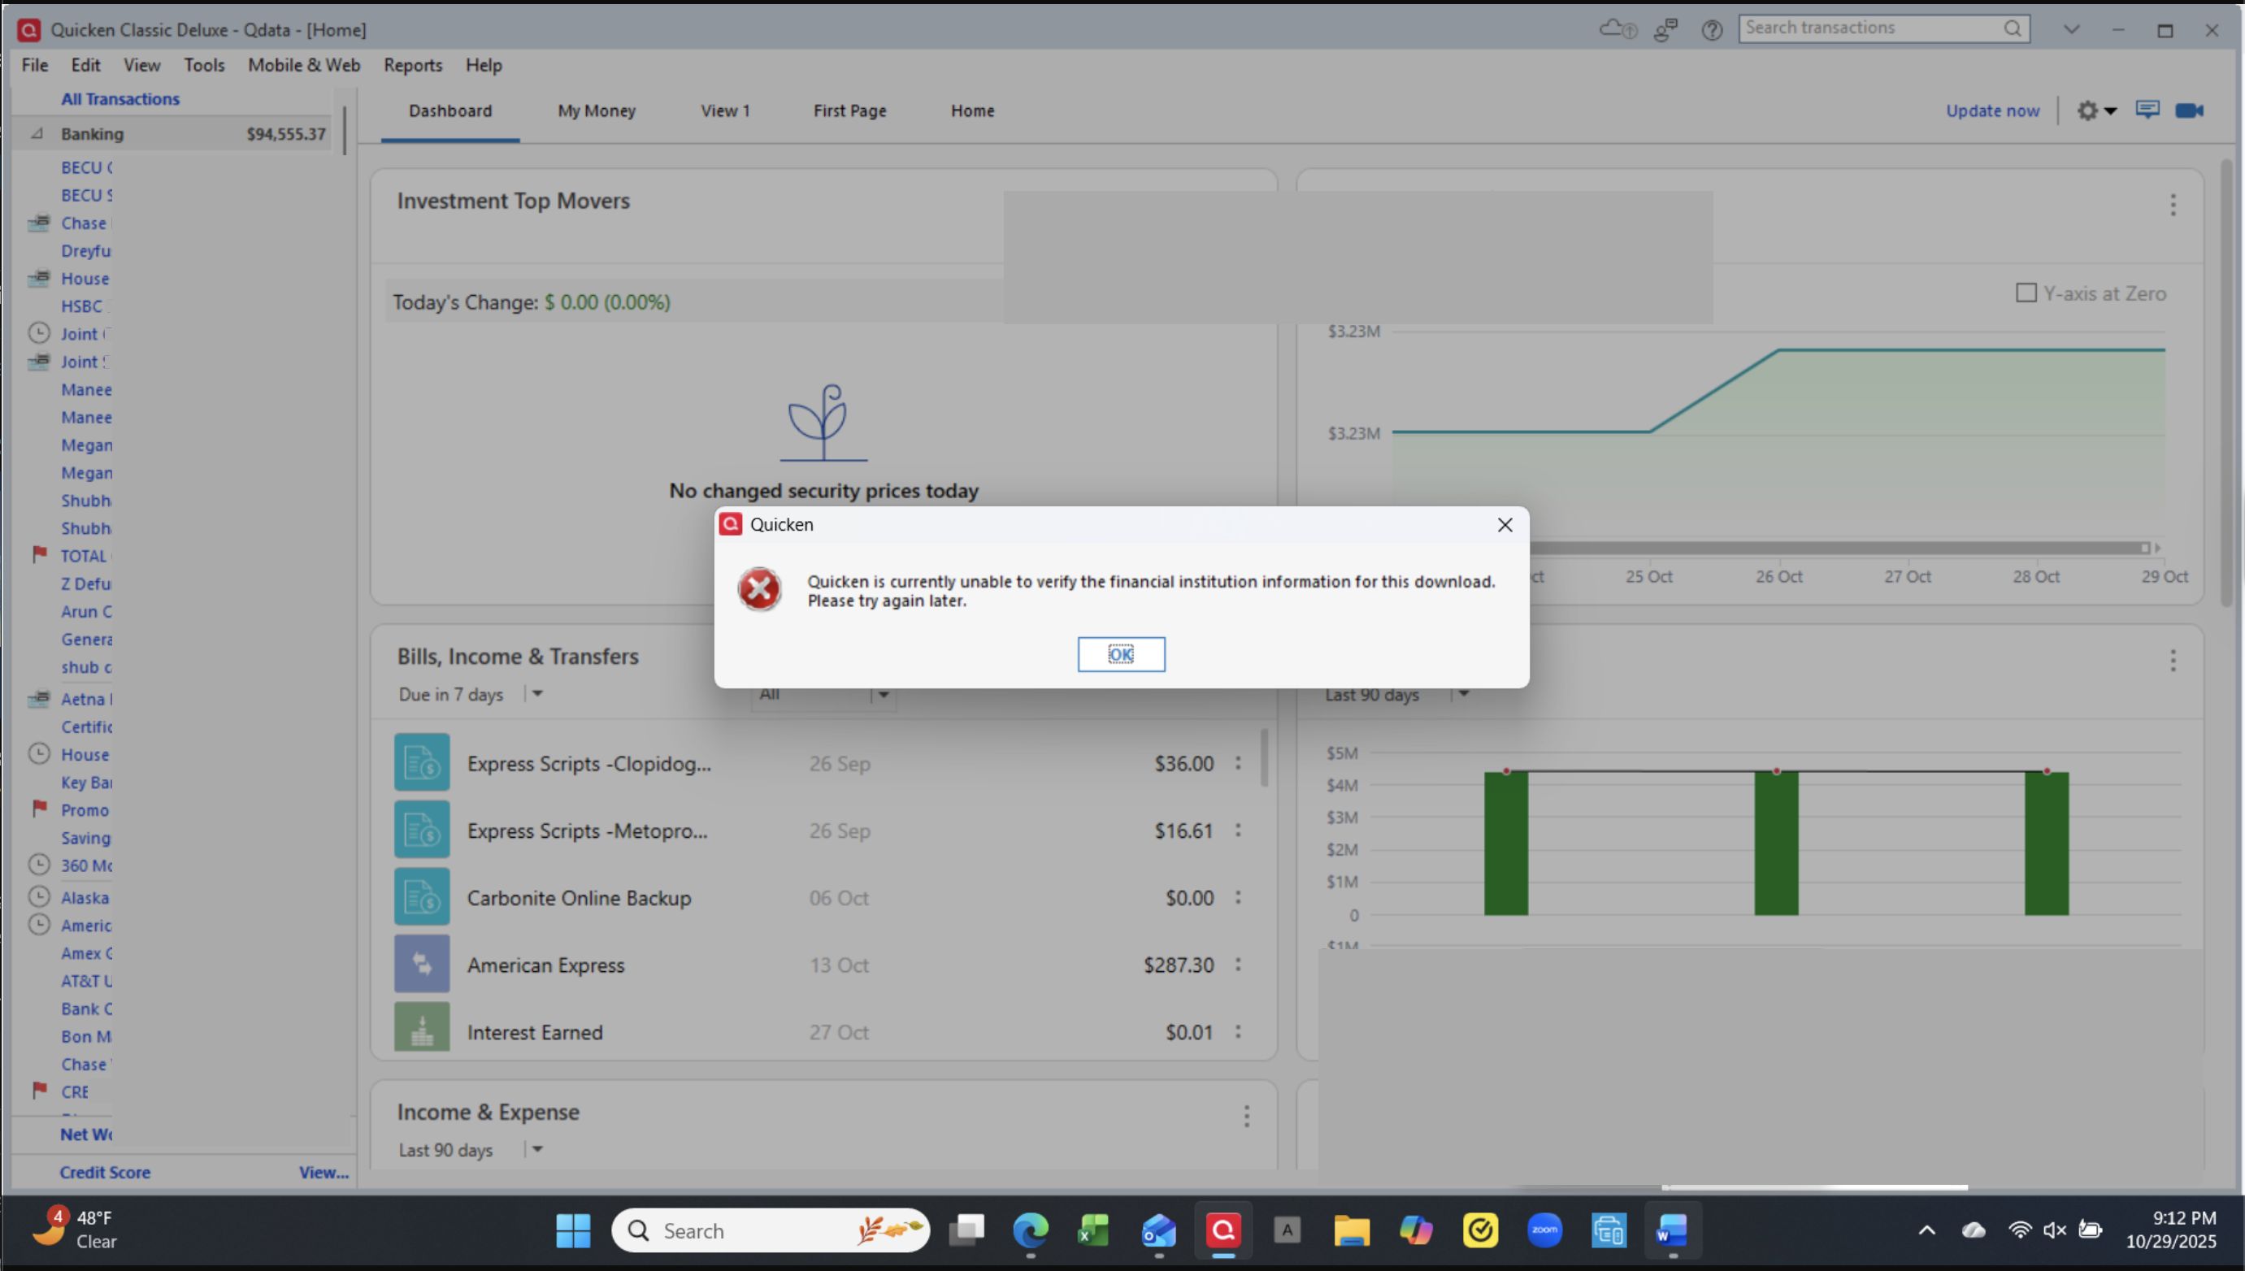Expand the Due in 7 days dropdown
The width and height of the screenshot is (2245, 1271).
tap(538, 694)
